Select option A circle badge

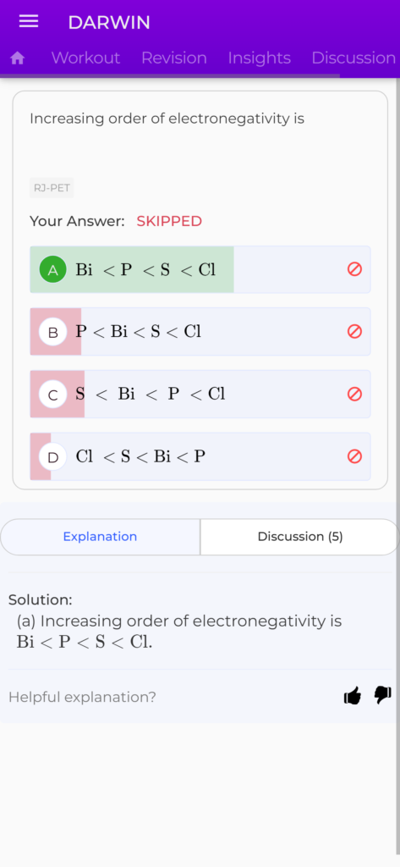pyautogui.click(x=53, y=270)
